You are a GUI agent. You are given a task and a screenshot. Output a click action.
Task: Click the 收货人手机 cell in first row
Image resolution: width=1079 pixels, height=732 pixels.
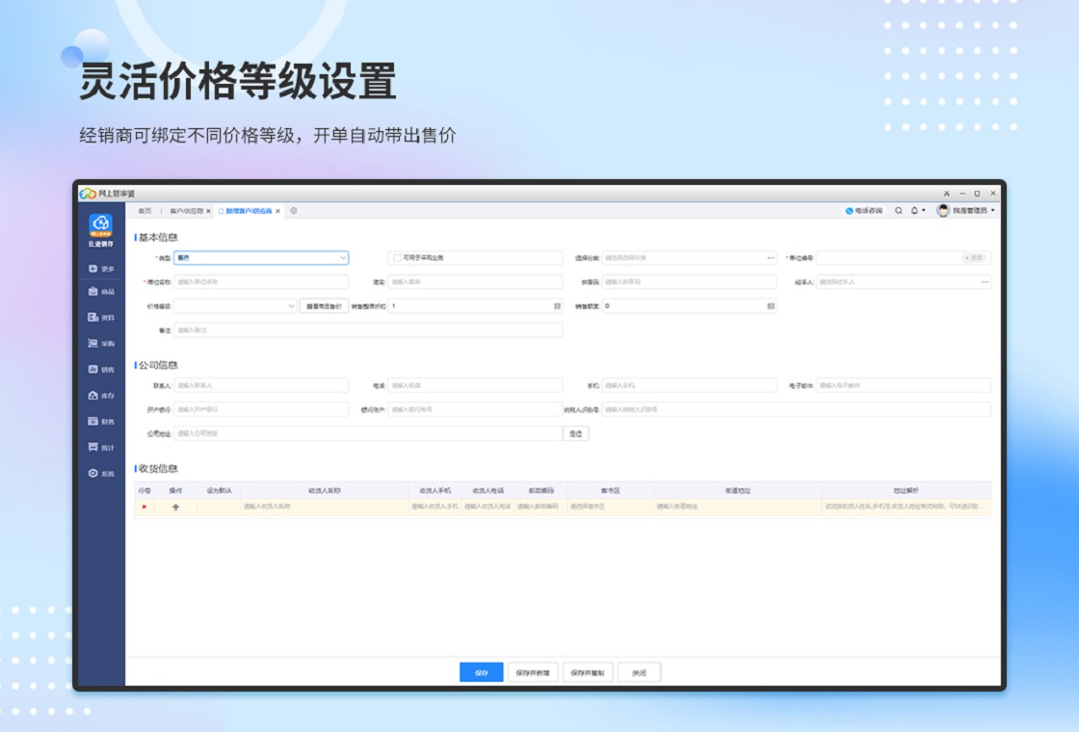434,507
